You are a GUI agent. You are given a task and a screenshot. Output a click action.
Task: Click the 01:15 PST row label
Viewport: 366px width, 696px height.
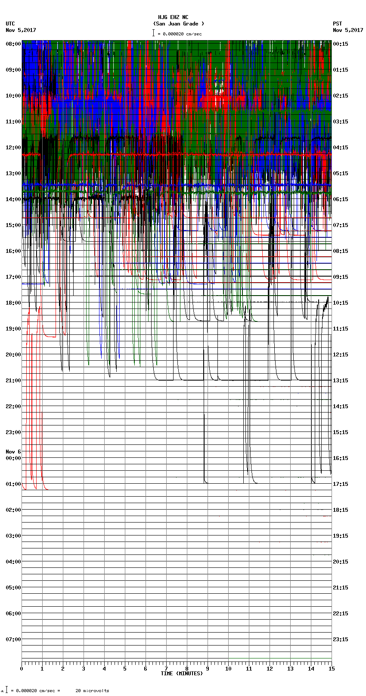click(341, 70)
